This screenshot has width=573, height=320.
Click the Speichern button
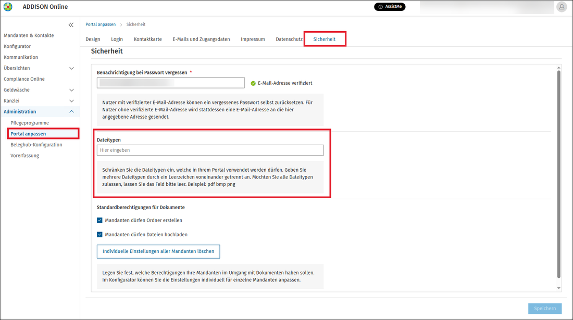545,309
